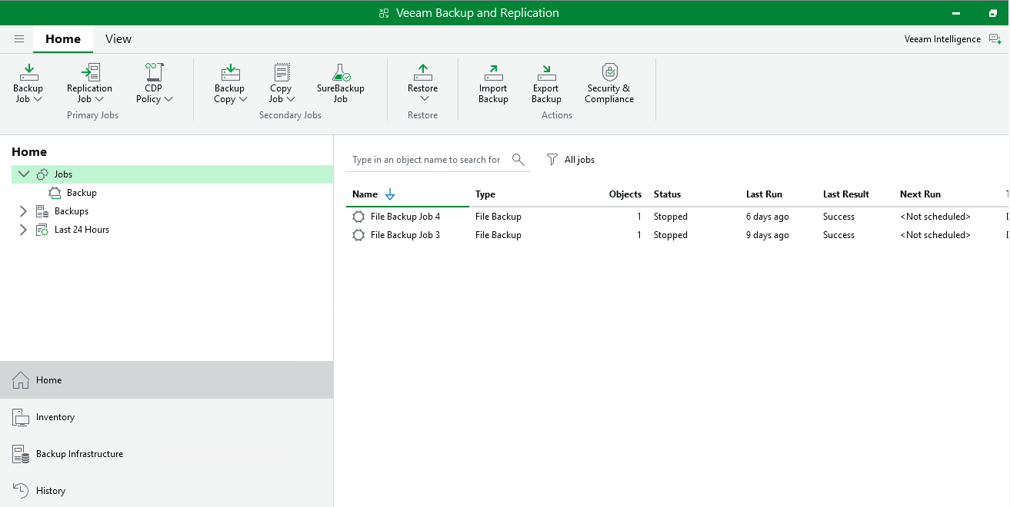This screenshot has width=1010, height=507.
Task: Expand the Backups tree node
Action: pyautogui.click(x=23, y=211)
